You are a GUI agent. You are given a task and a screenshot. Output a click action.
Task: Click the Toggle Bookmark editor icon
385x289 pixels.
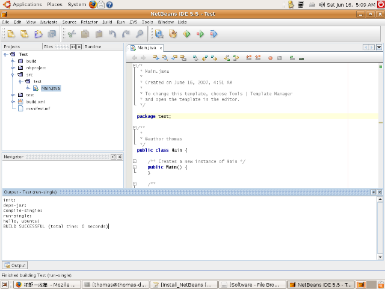[196, 58]
